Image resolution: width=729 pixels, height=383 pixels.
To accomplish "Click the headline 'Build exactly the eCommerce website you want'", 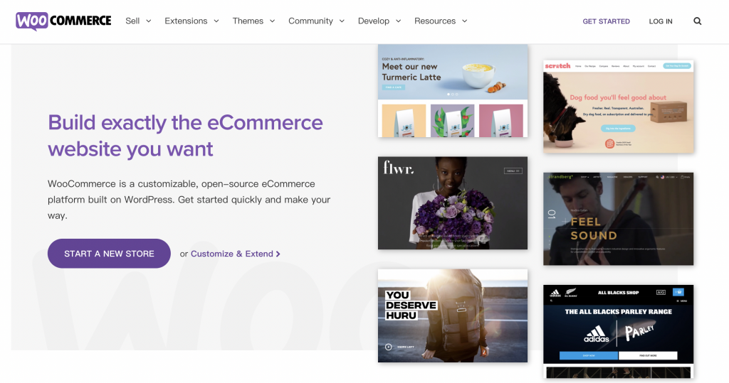I will click(x=186, y=136).
